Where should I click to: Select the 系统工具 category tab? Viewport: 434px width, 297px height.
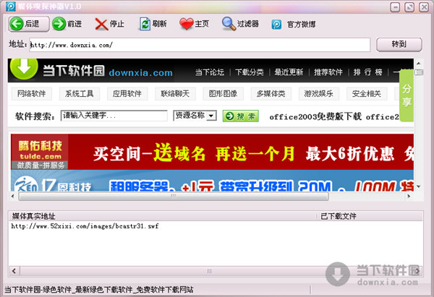(x=79, y=94)
